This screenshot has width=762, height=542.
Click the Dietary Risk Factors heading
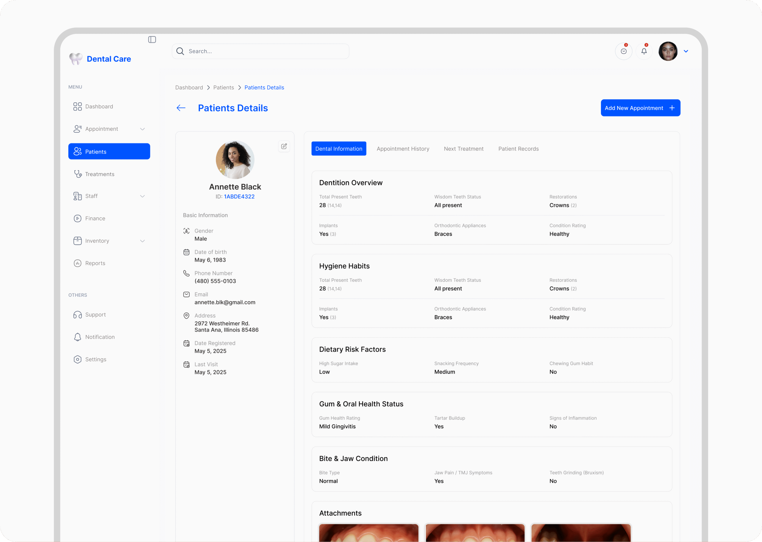pyautogui.click(x=352, y=349)
